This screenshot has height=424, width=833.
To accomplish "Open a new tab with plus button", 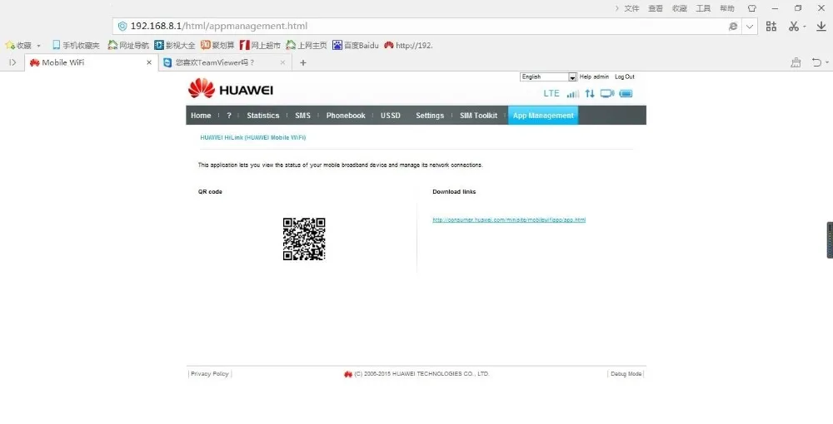I will pyautogui.click(x=303, y=62).
